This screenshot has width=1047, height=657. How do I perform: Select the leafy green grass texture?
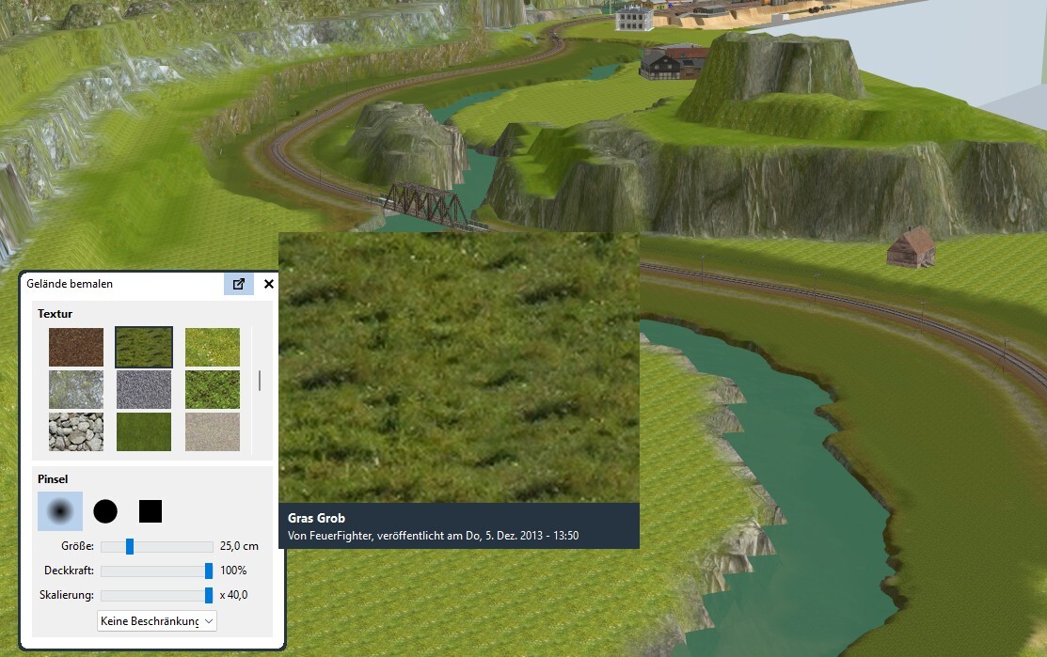pyautogui.click(x=213, y=389)
